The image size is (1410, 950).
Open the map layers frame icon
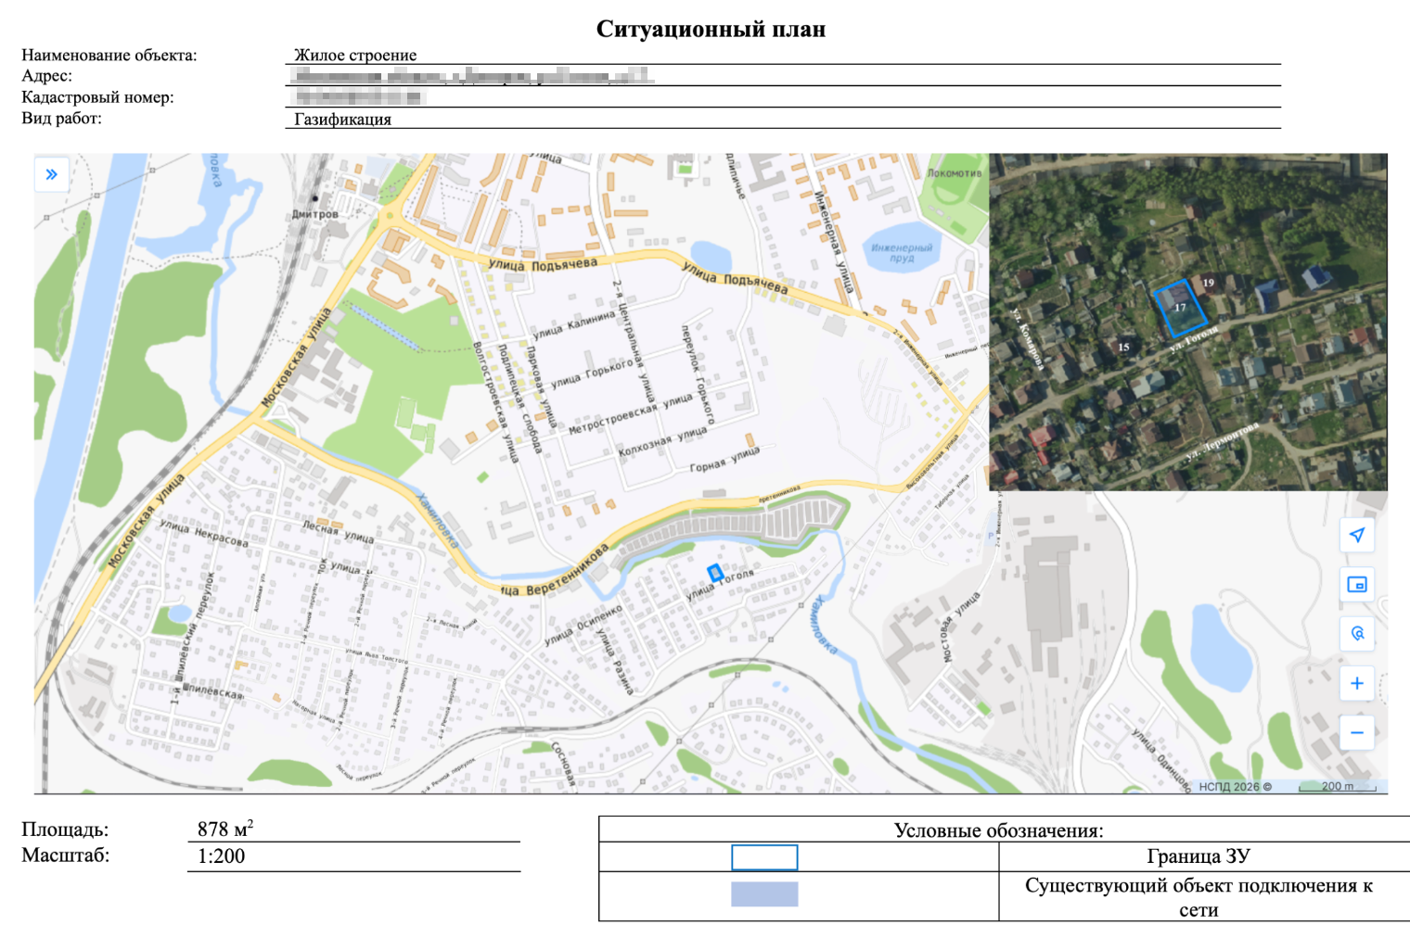[1357, 585]
